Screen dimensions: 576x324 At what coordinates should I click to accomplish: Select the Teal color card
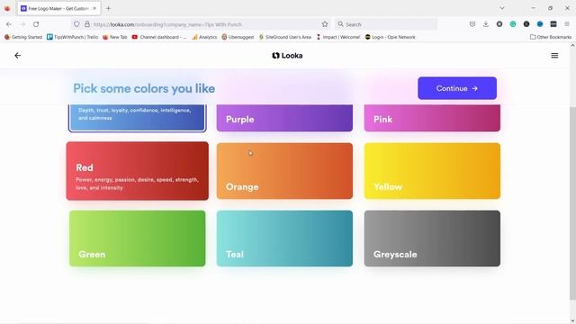[284, 238]
